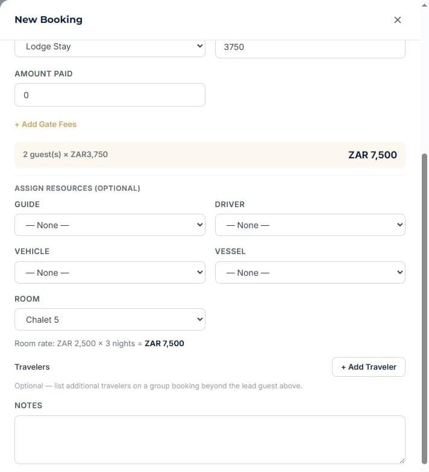Click the scroll-up arrow of the scrollbar

[x=424, y=5]
